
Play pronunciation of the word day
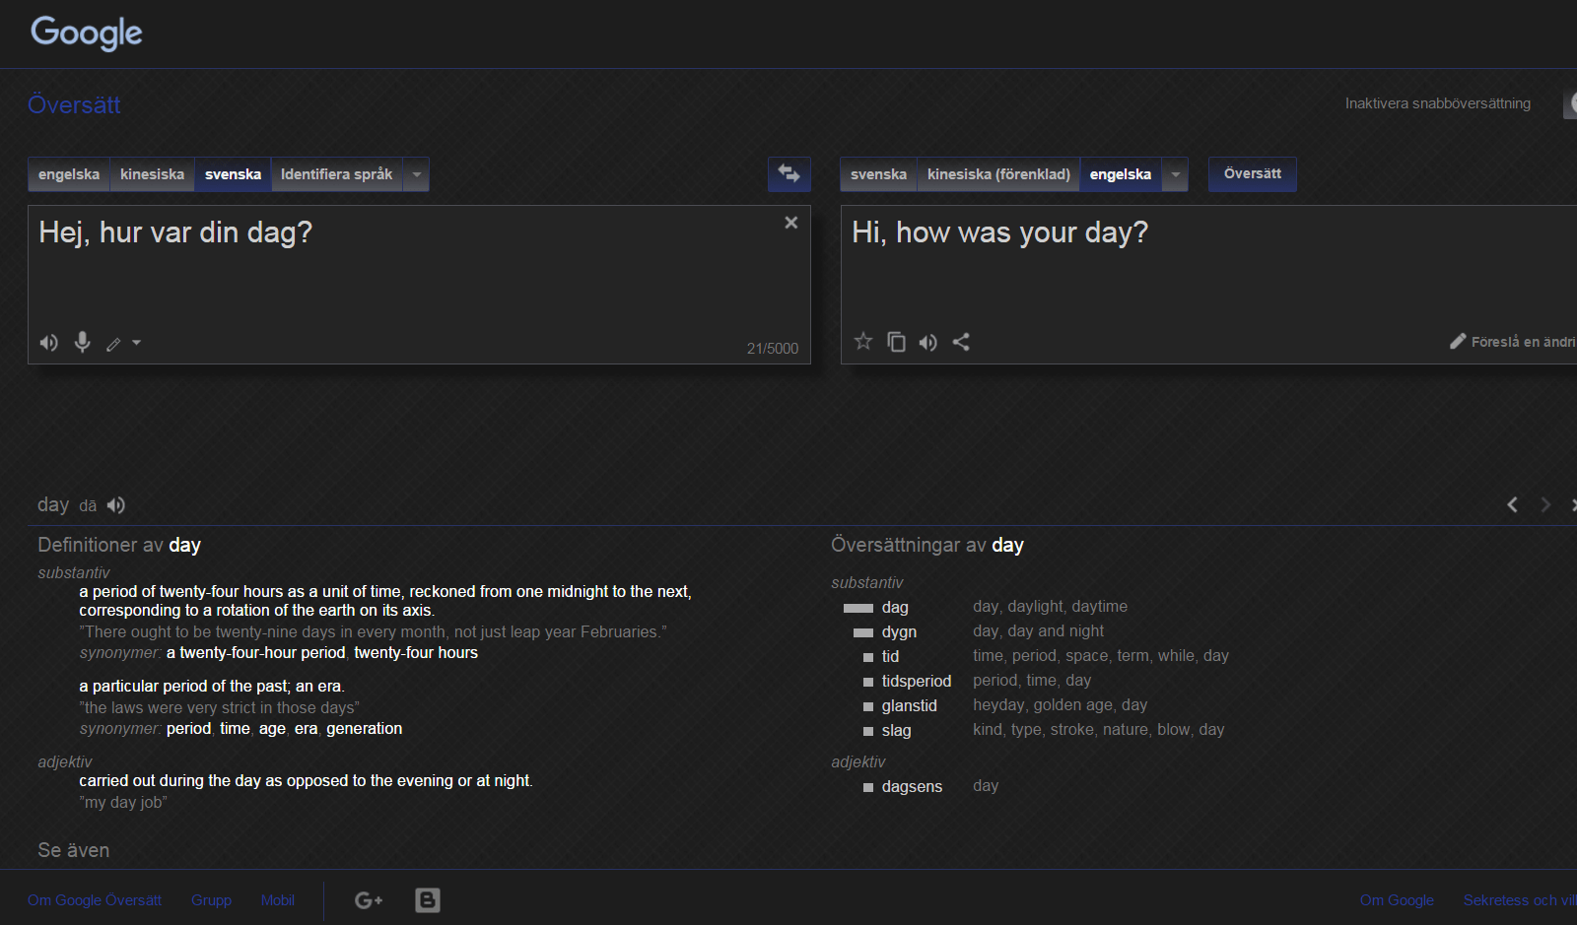[x=116, y=505]
